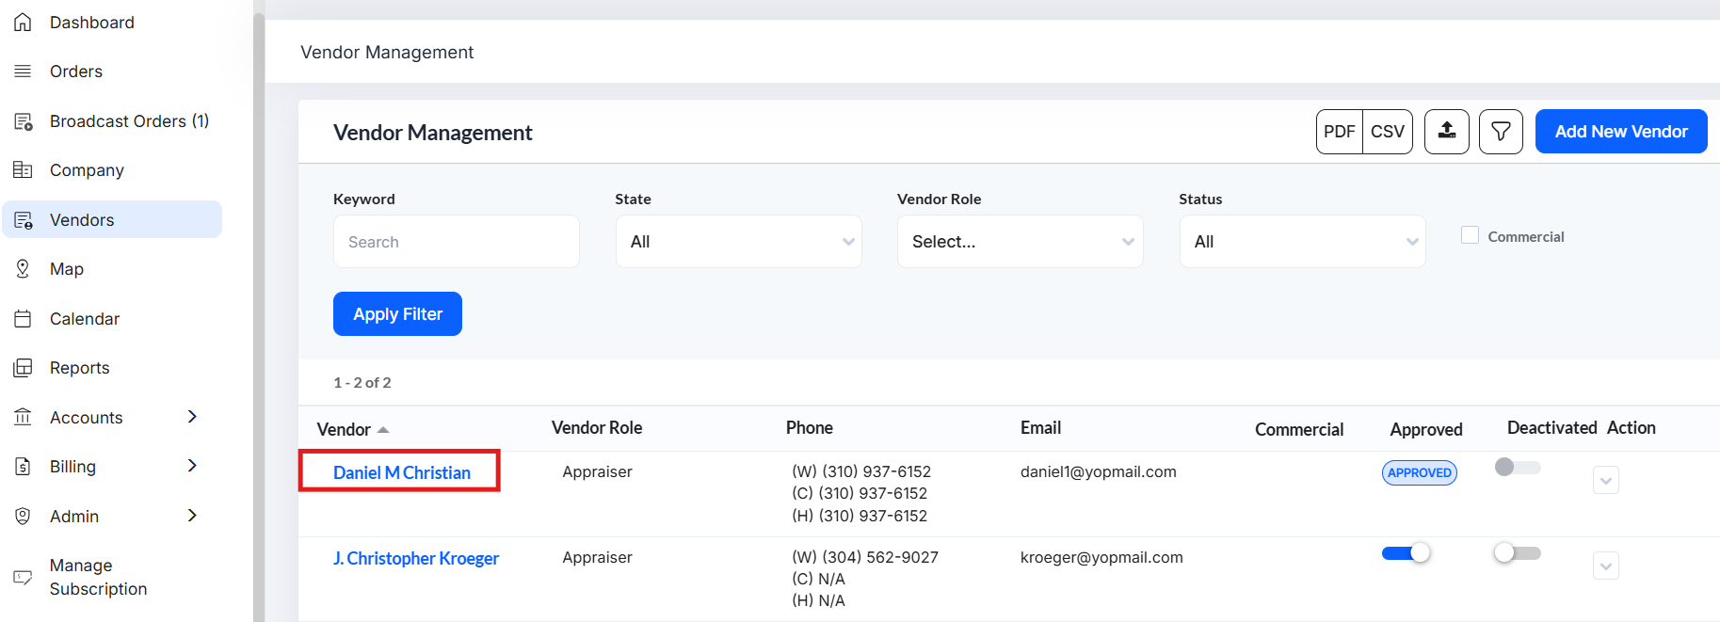Click the Vendors sidebar icon
The width and height of the screenshot is (1720, 622).
[x=23, y=220]
